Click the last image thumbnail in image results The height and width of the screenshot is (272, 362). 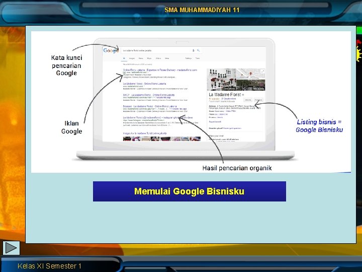195,139
